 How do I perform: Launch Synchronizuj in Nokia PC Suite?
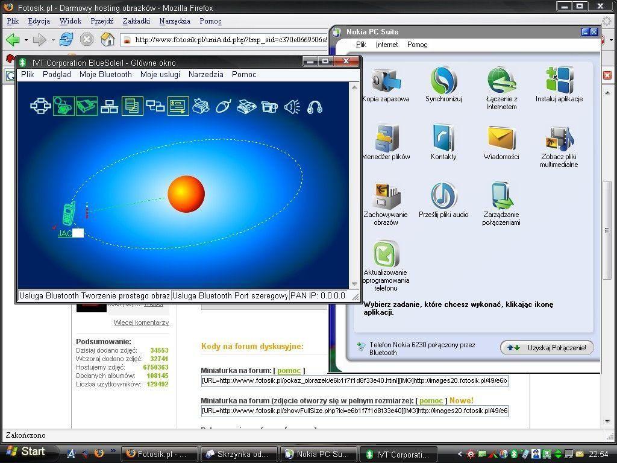(443, 85)
